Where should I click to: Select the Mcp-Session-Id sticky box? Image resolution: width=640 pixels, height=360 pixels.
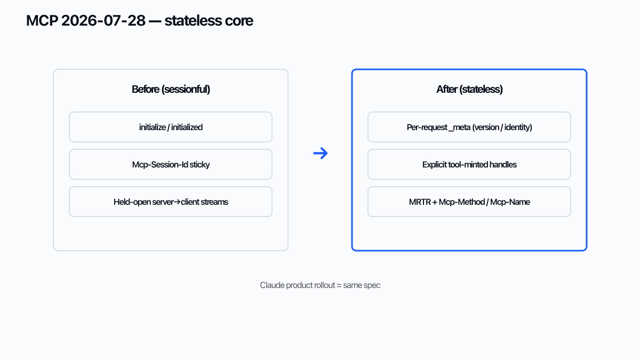171,164
